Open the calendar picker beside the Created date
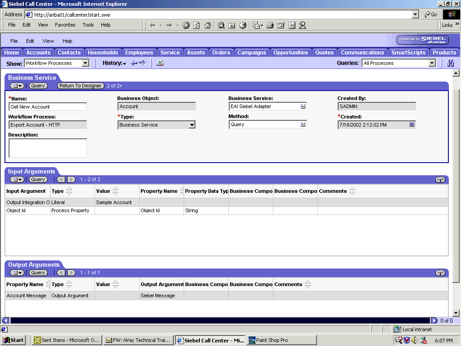The image size is (461, 346). pyautogui.click(x=411, y=124)
